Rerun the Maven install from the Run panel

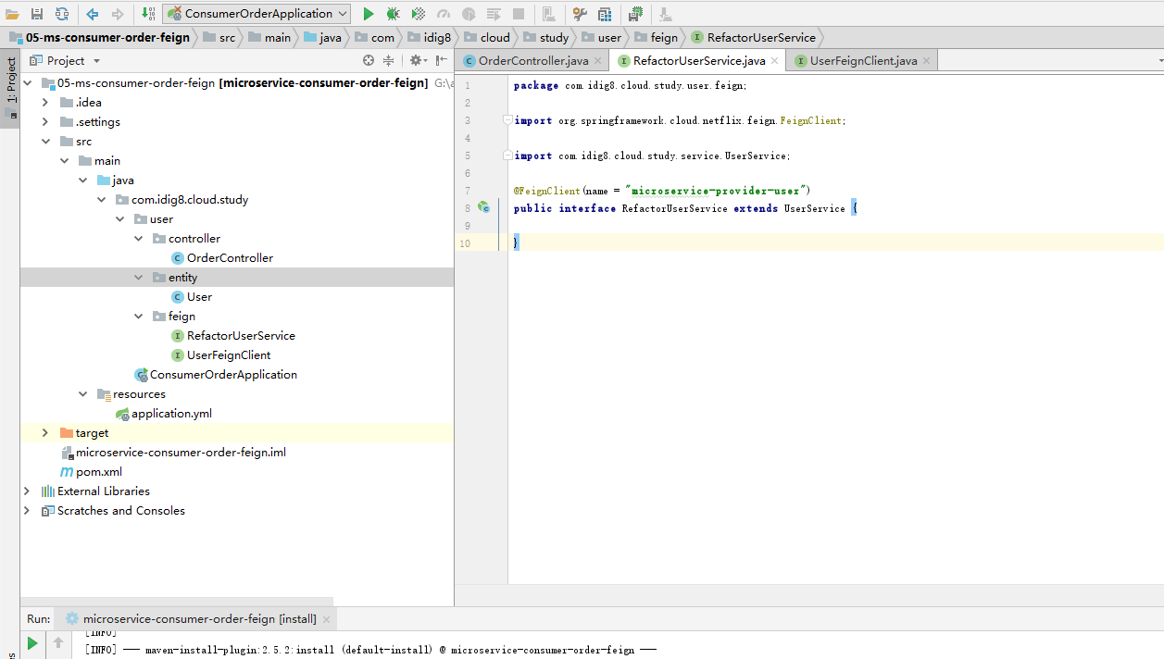pyautogui.click(x=32, y=642)
